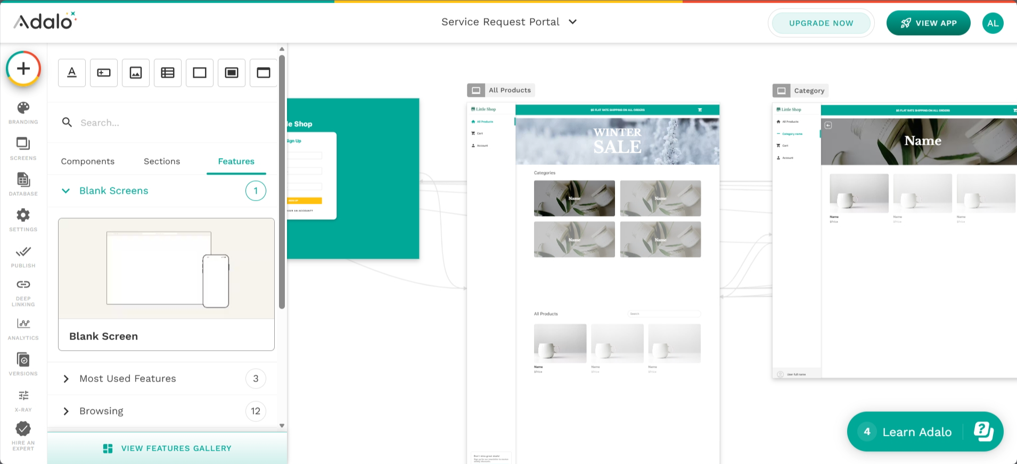The image size is (1017, 464).
Task: Open the Deep Linking panel
Action: tap(23, 293)
